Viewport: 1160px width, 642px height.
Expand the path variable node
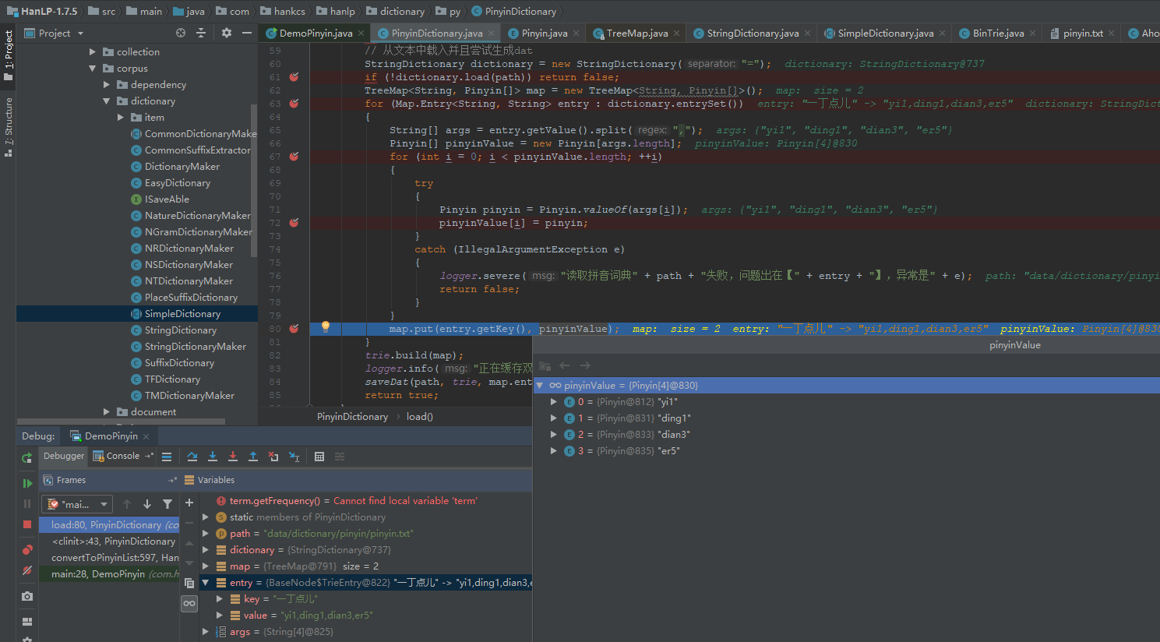click(206, 534)
